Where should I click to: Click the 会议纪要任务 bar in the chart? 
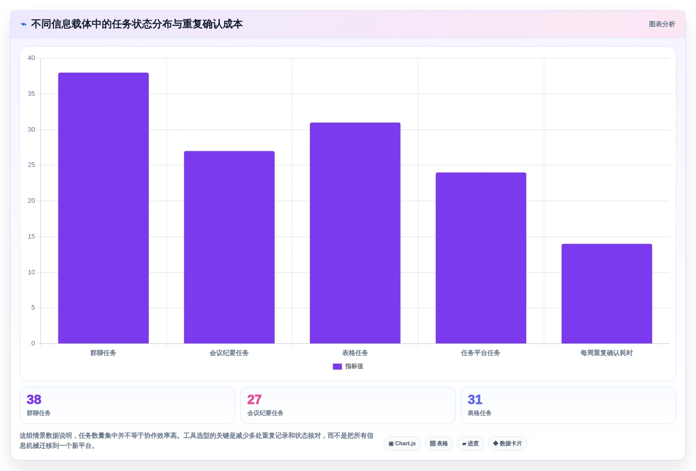pos(229,247)
